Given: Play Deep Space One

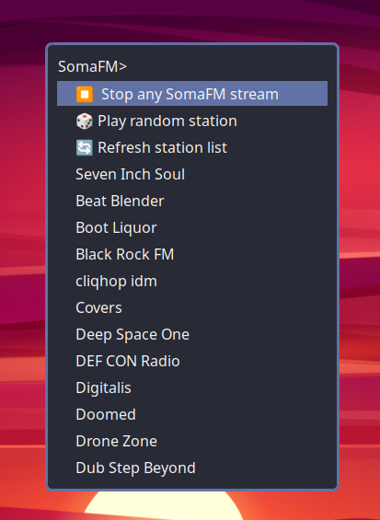Looking at the screenshot, I should tap(192, 334).
